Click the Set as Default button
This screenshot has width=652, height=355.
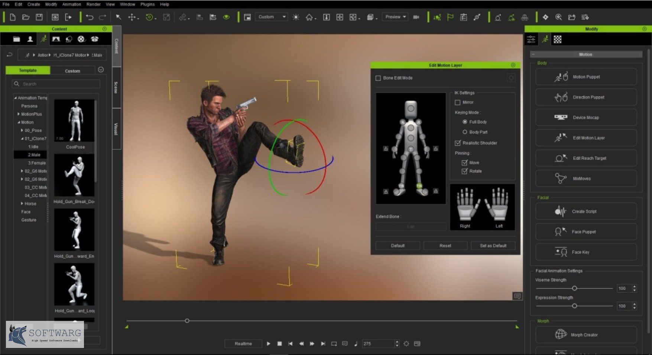(x=493, y=245)
